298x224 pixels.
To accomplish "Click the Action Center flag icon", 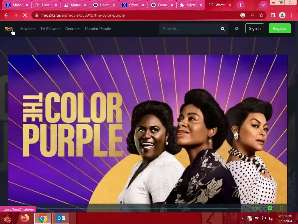I will click(257, 218).
